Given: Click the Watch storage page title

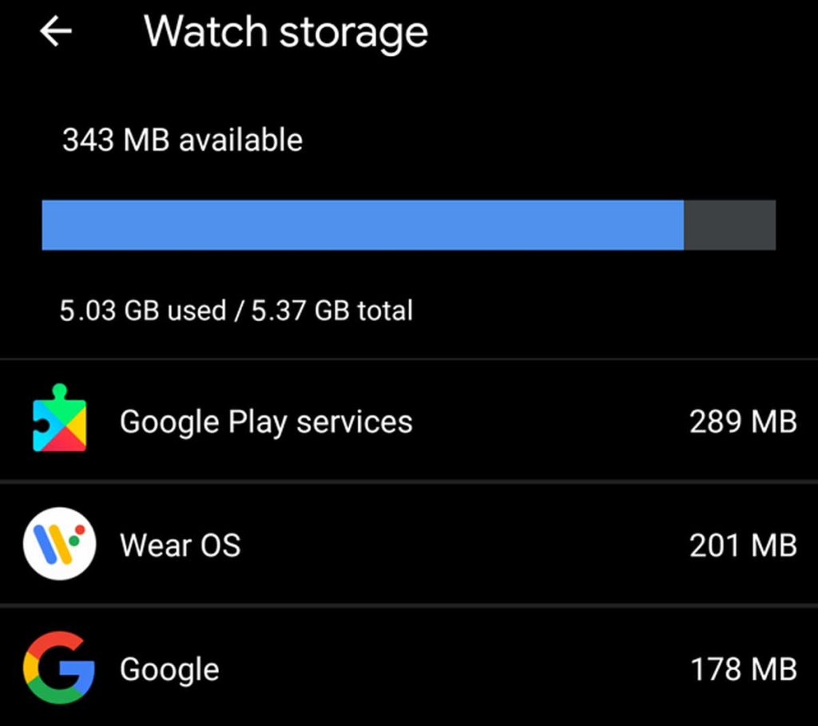Looking at the screenshot, I should coord(286,32).
